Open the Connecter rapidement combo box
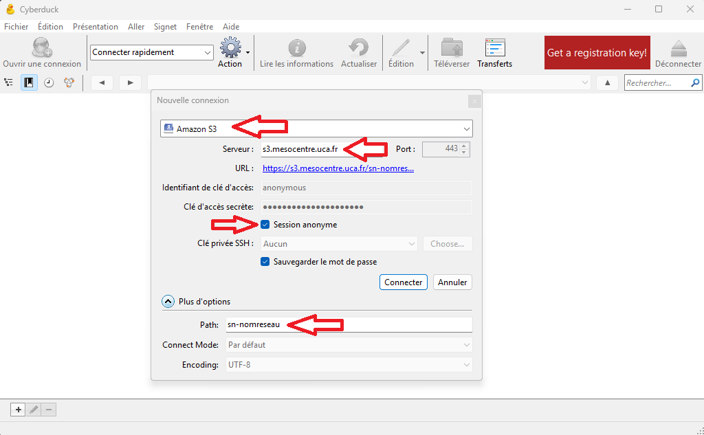The height and width of the screenshot is (435, 704). point(152,52)
